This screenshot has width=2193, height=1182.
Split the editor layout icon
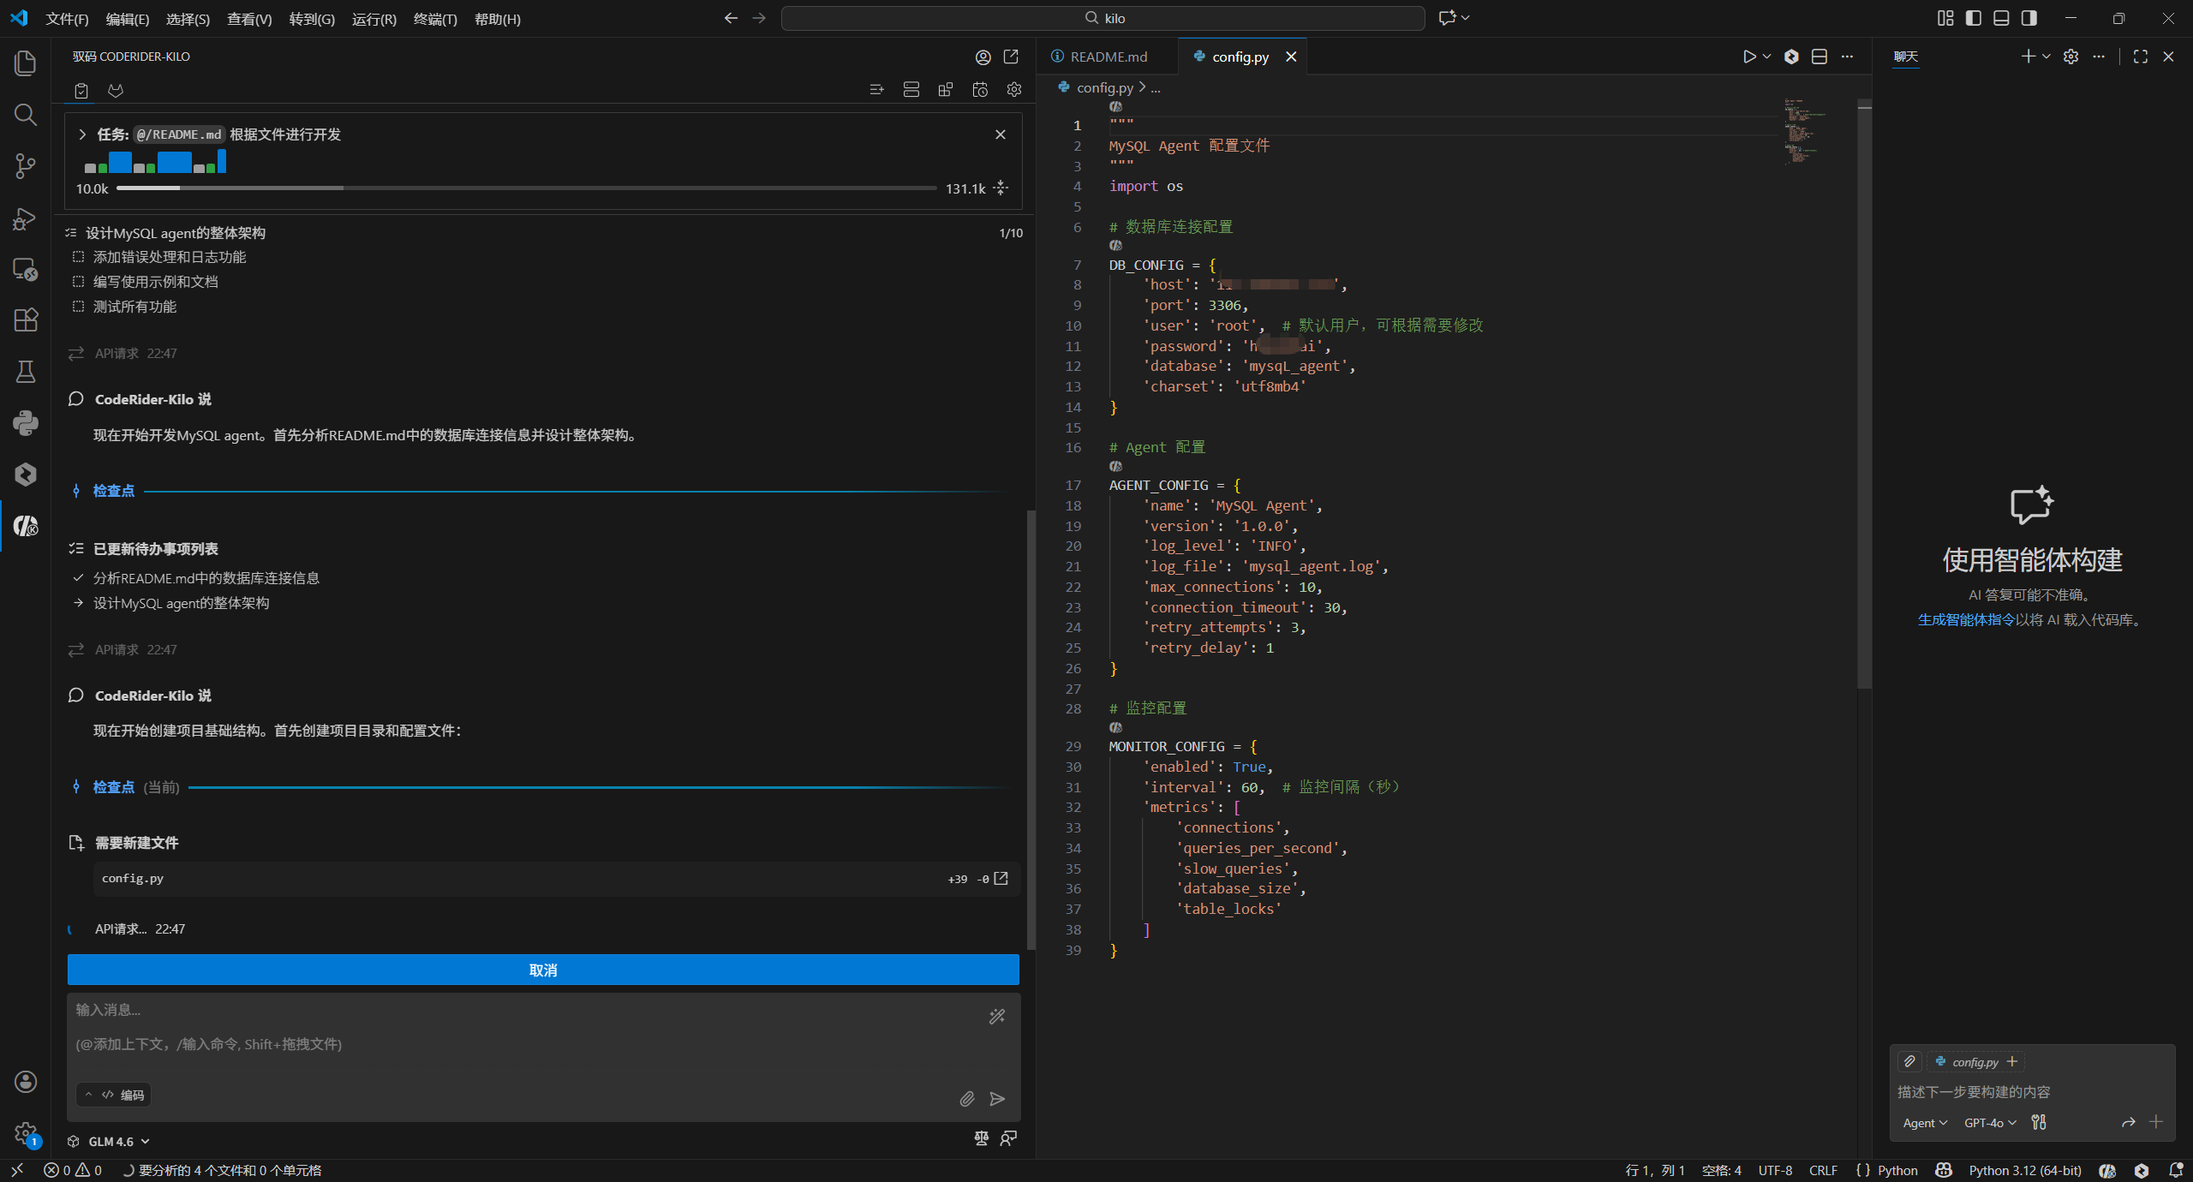coord(1820,57)
